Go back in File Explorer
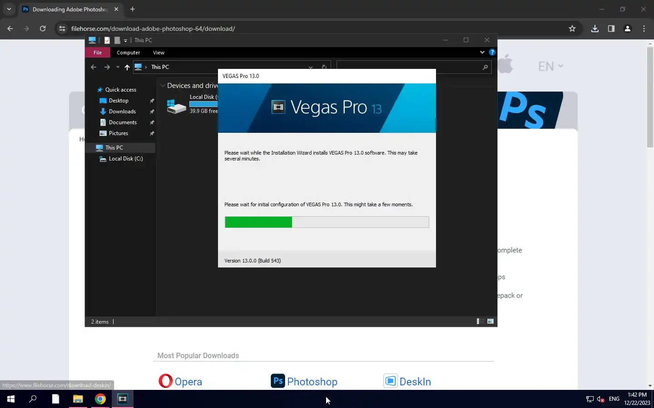The image size is (654, 408). pos(94,67)
